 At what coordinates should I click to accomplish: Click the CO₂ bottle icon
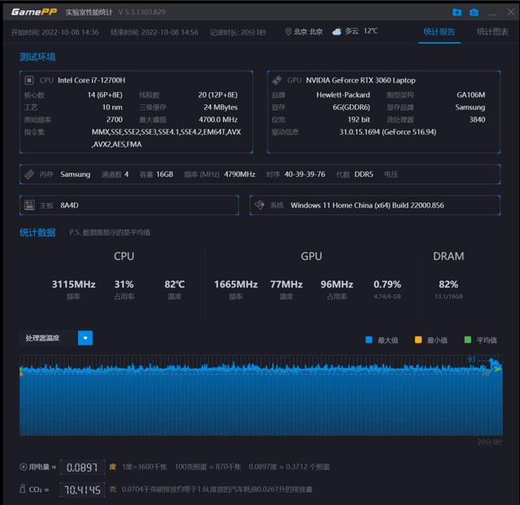(23, 489)
